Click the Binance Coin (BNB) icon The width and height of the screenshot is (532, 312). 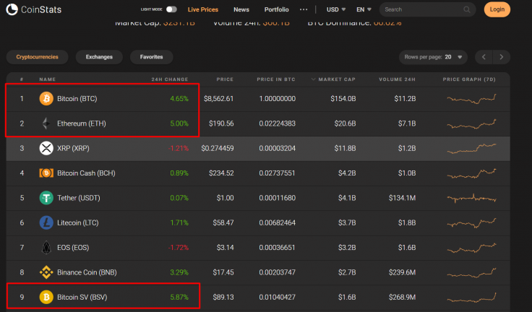[x=46, y=272]
